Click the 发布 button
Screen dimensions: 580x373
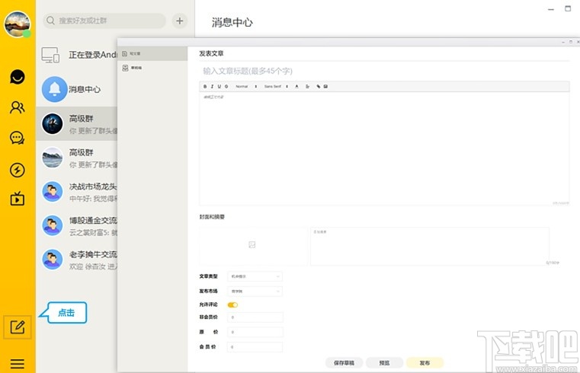pos(425,363)
